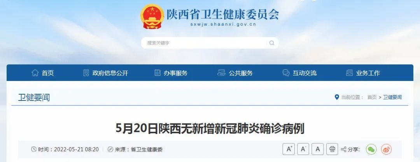
Task: Click the share icon beside 分享
Action: [344, 150]
